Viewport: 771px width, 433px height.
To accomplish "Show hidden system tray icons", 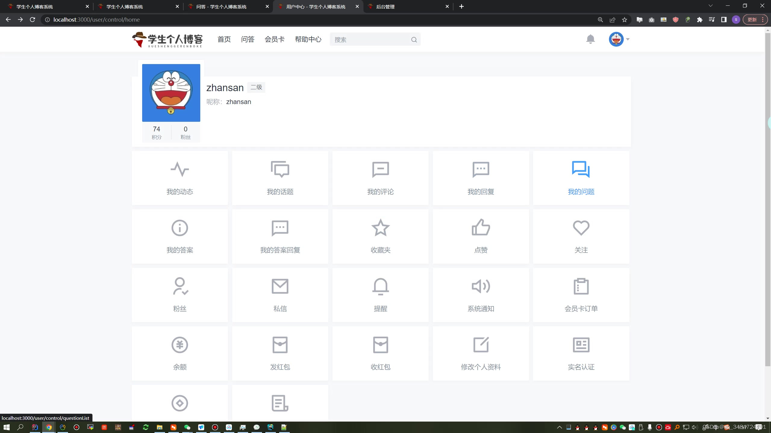I will click(x=559, y=427).
